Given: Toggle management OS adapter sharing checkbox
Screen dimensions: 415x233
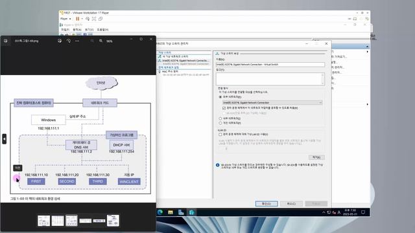Looking at the screenshot, I should [x=224, y=108].
